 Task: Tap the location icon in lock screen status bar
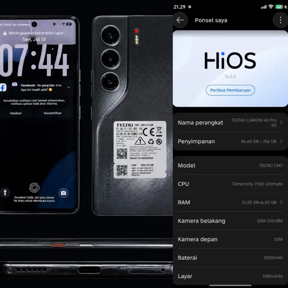tap(54, 24)
